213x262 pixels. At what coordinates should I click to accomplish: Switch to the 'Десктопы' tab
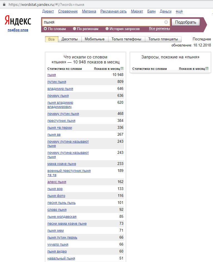coord(70,39)
